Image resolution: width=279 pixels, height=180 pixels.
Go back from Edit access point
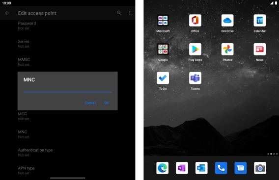point(7,13)
